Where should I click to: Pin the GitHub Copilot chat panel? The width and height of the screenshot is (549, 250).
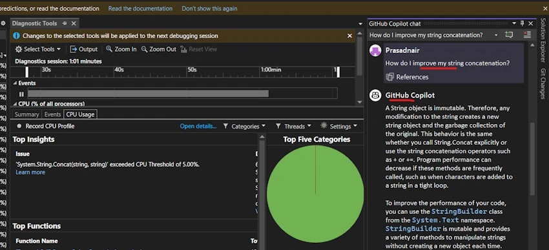tap(522, 23)
